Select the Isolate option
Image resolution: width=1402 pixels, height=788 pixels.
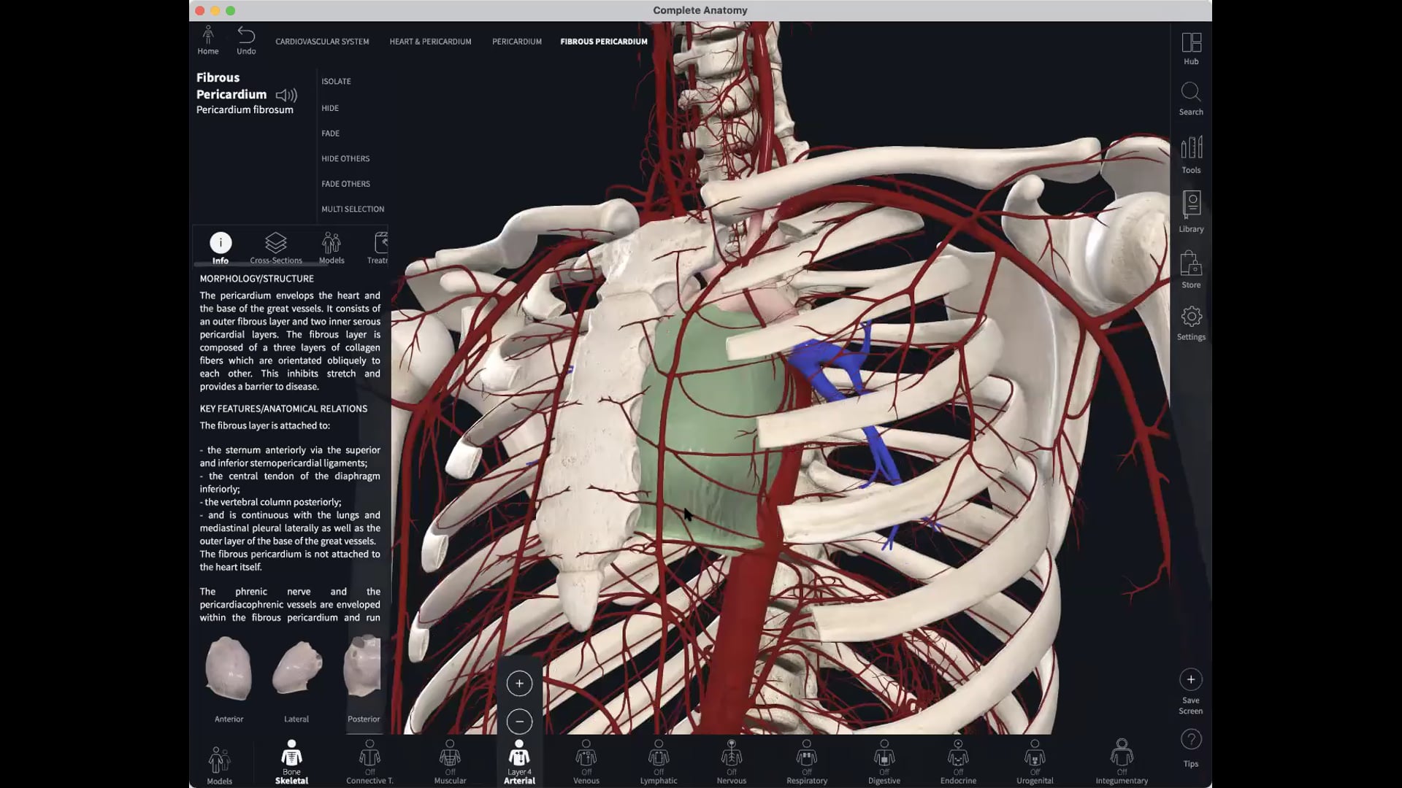click(x=336, y=81)
